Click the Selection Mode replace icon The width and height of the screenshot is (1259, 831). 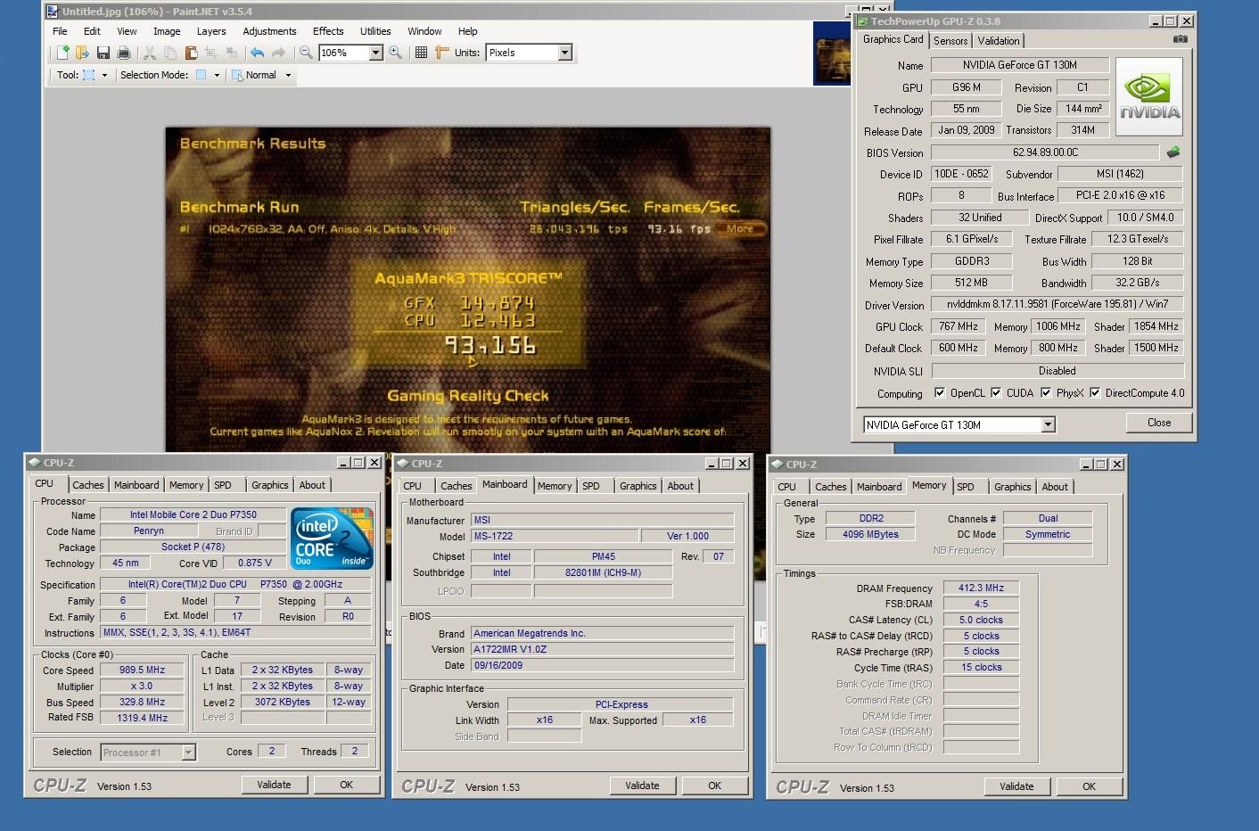pyautogui.click(x=202, y=75)
